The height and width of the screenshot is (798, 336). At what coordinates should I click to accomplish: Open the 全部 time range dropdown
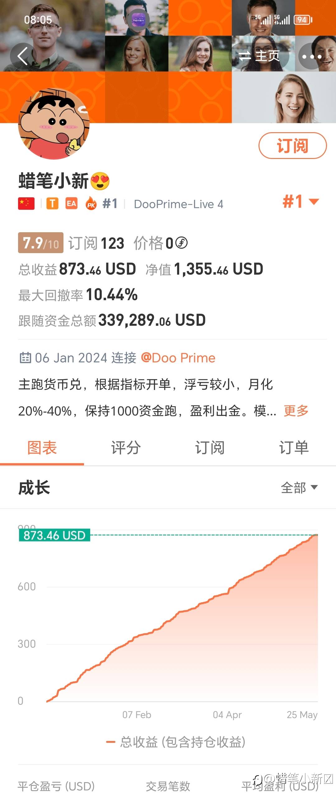[x=299, y=488]
